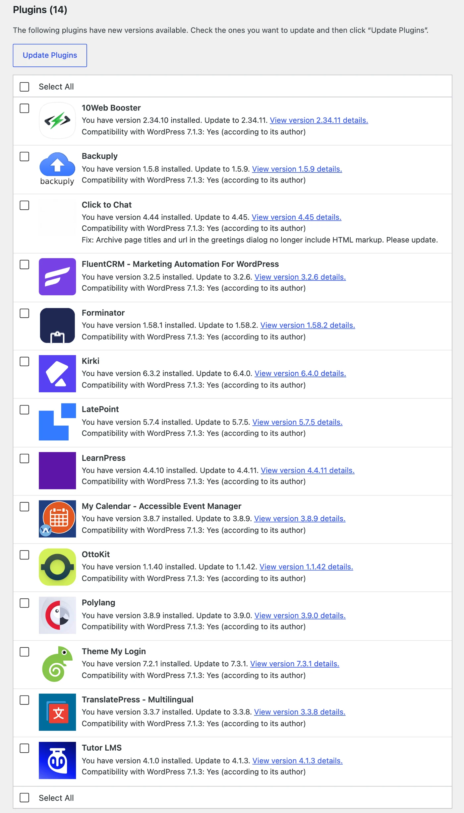The width and height of the screenshot is (464, 813).
Task: Click the LearnPress purple square icon
Action: click(57, 471)
